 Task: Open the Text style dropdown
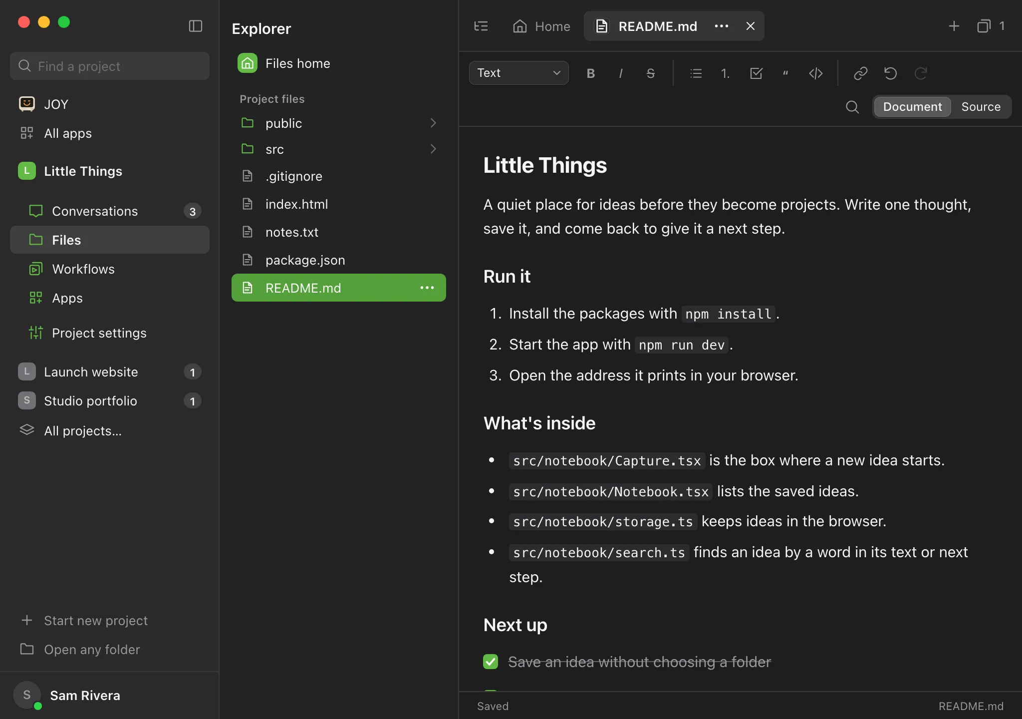click(519, 73)
